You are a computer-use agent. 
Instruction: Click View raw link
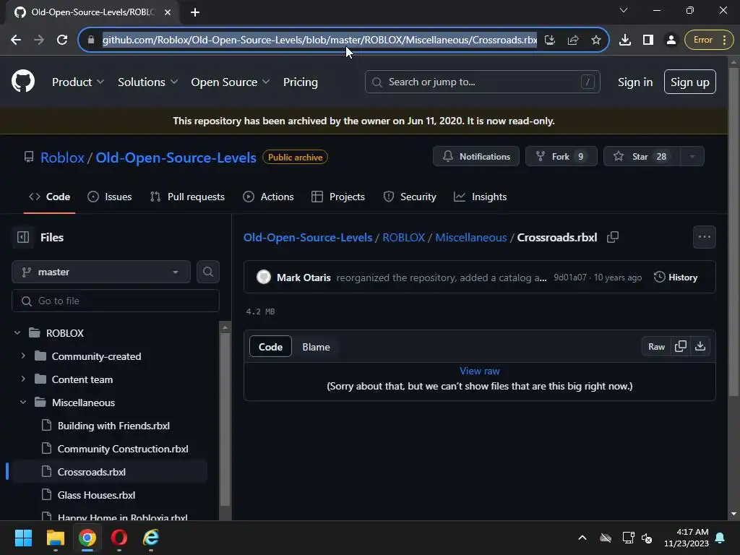[x=480, y=371]
